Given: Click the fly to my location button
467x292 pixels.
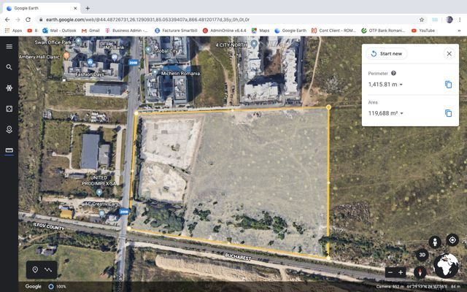Looking at the screenshot, I should [x=452, y=240].
